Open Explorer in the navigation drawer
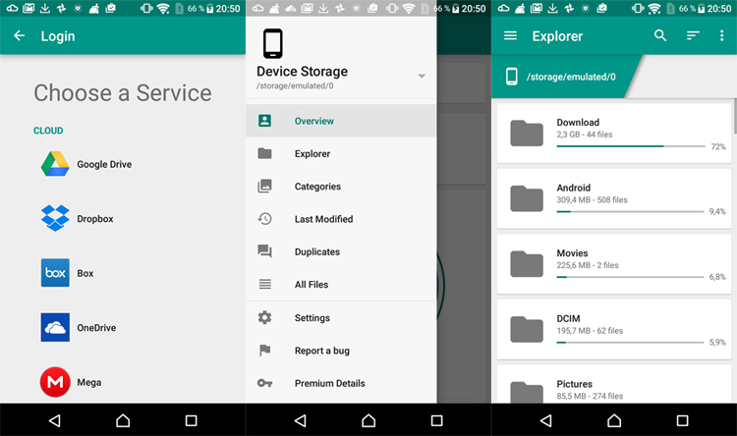This screenshot has height=436, width=737. point(341,153)
